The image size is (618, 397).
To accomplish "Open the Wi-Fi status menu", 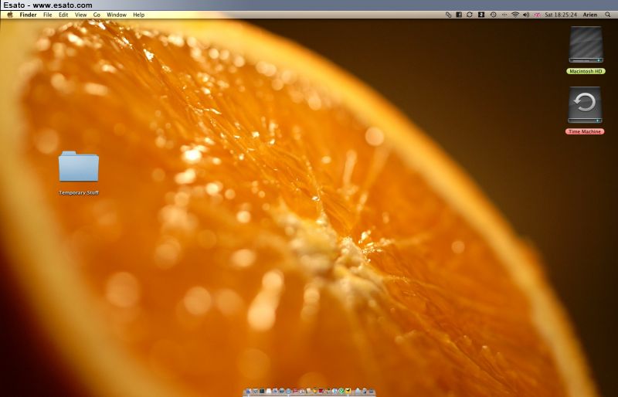I will coord(515,15).
